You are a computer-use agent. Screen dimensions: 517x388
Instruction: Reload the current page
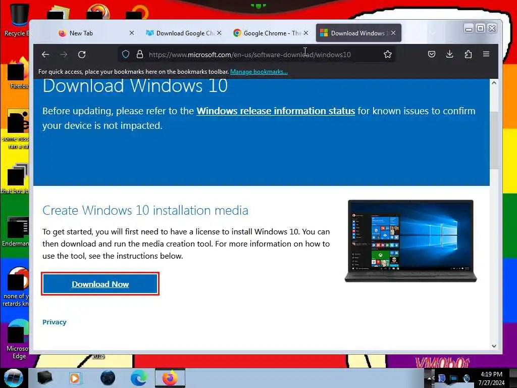pos(82,55)
